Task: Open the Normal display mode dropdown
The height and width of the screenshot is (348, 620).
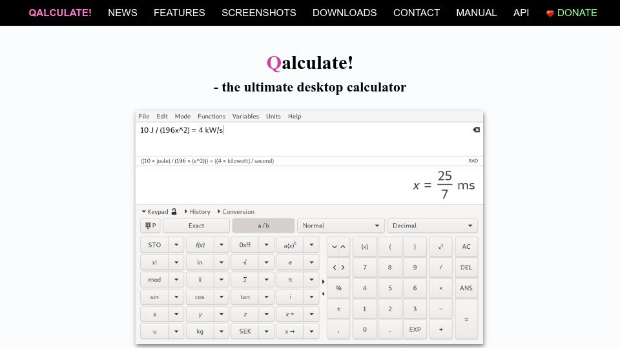Action: (x=340, y=226)
